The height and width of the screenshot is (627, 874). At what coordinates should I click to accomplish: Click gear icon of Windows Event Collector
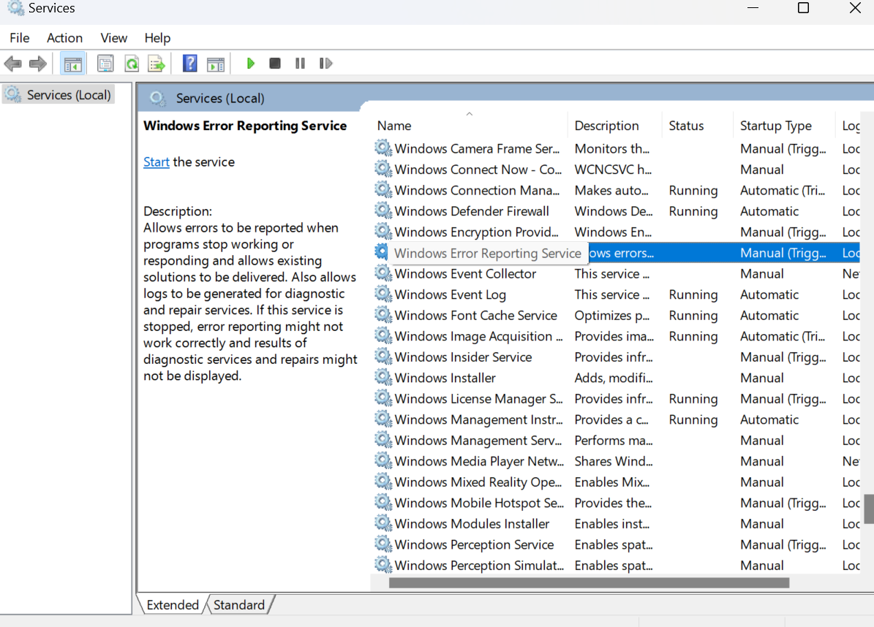383,273
